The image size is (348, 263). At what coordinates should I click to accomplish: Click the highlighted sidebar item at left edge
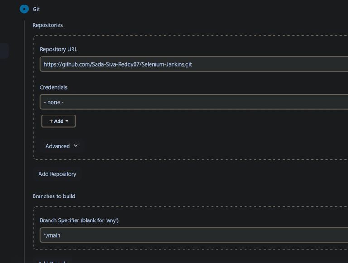point(4,51)
